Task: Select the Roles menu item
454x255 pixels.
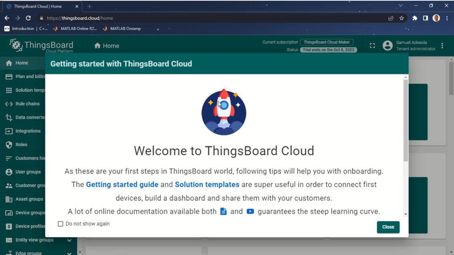Action: pyautogui.click(x=21, y=145)
